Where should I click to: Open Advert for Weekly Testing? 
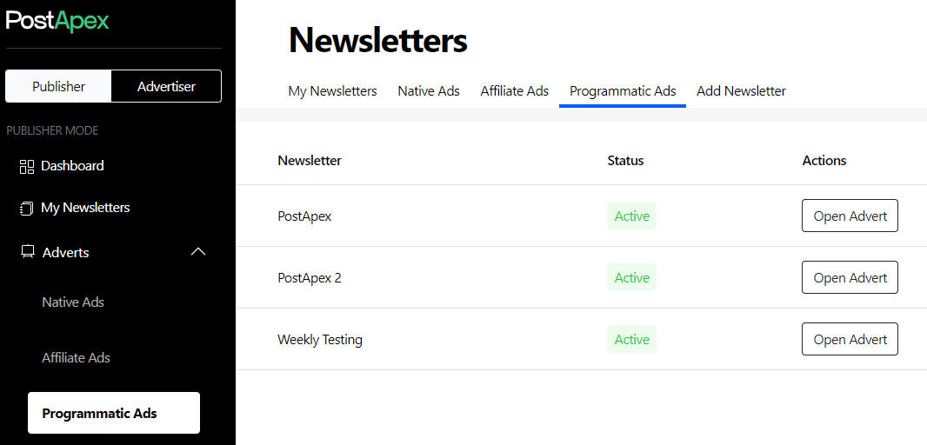(850, 339)
